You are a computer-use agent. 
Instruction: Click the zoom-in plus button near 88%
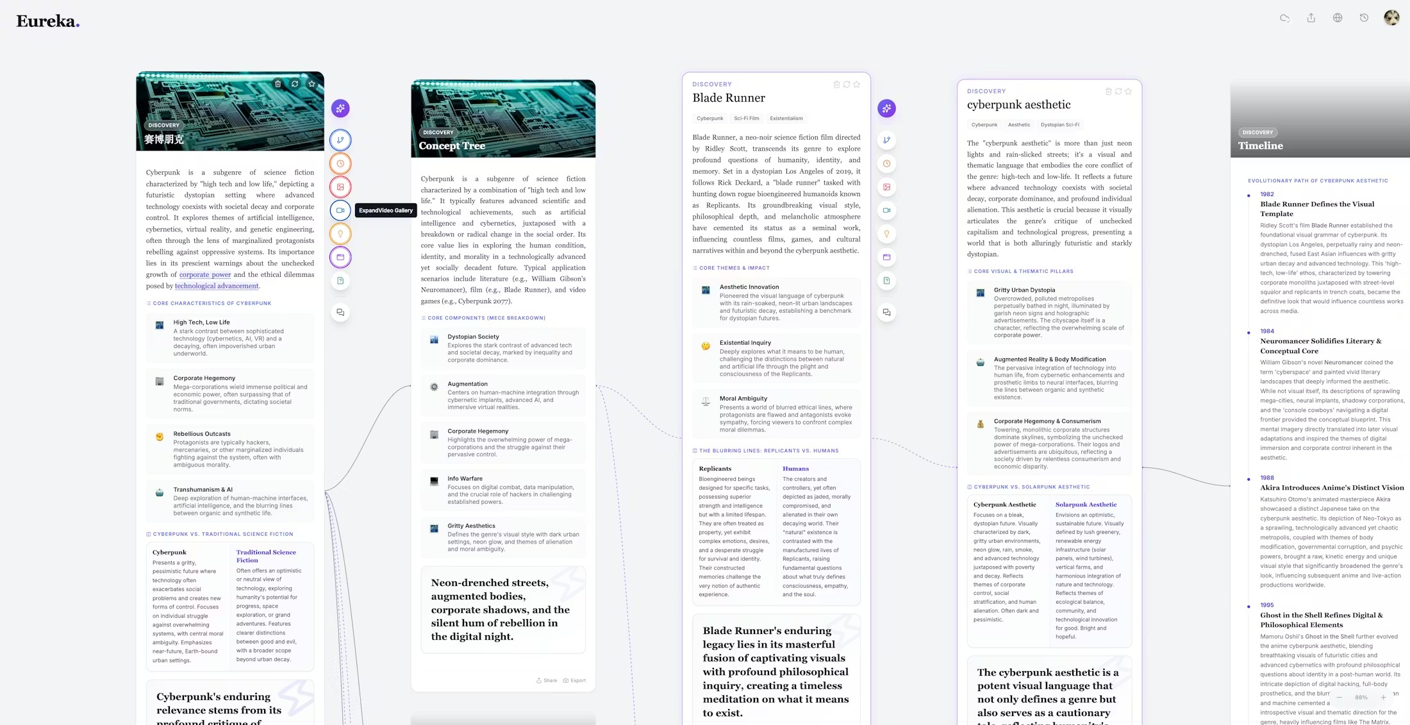point(1384,697)
